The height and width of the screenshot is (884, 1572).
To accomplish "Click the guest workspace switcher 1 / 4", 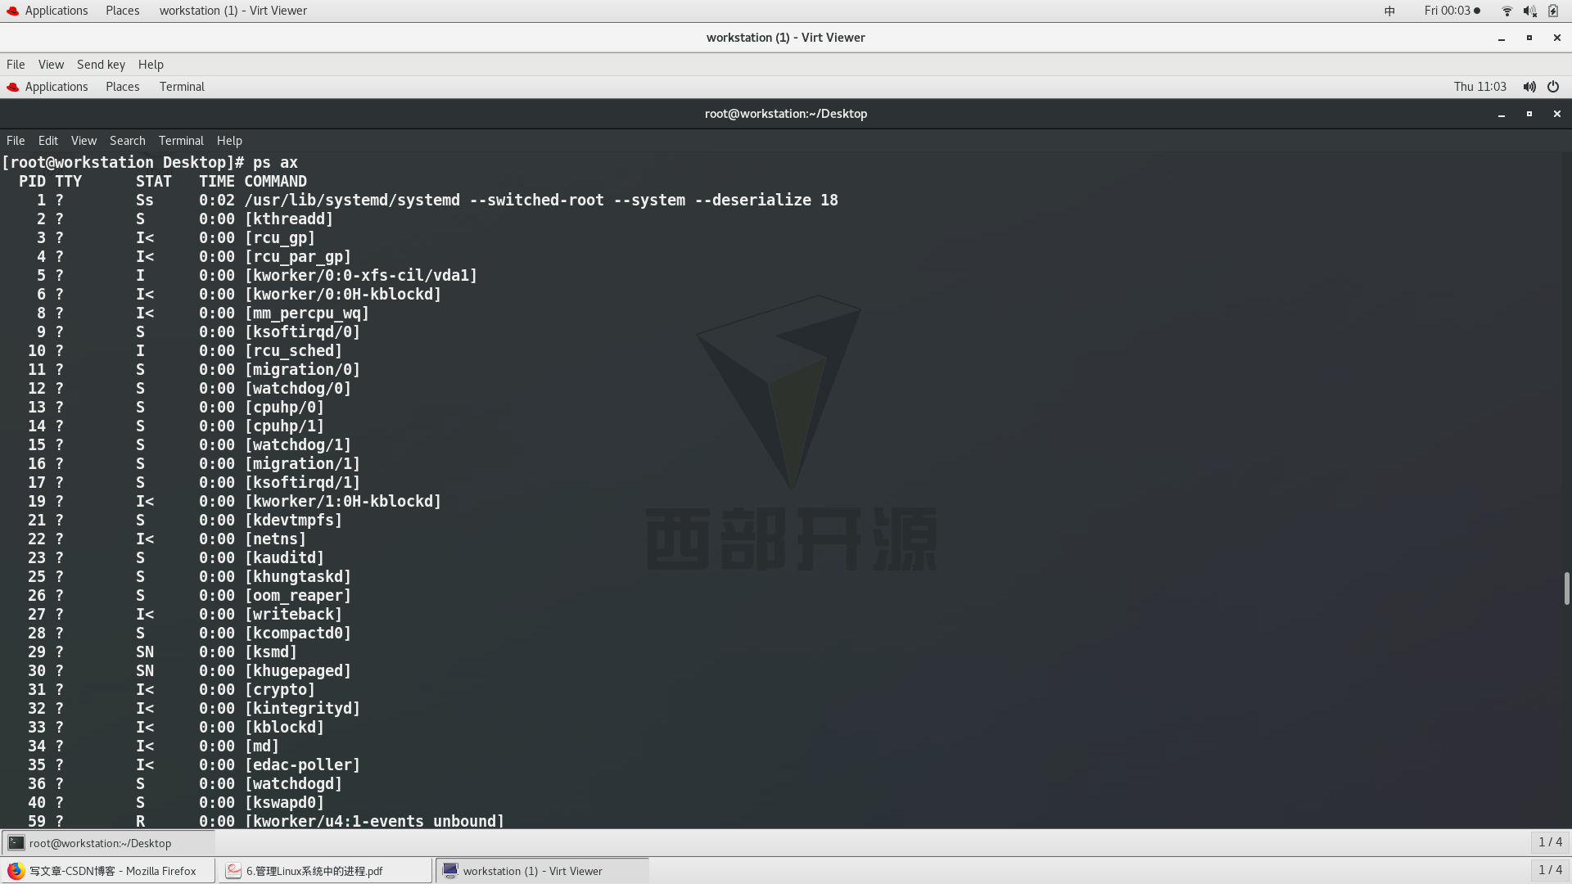I will pos(1550,842).
